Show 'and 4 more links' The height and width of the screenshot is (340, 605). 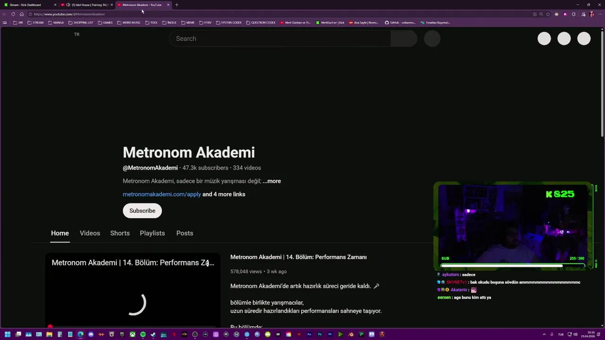(224, 194)
